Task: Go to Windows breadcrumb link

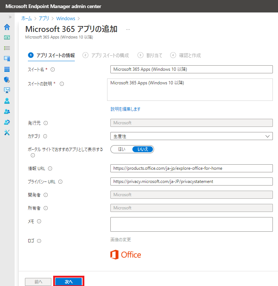Action: pyautogui.click(x=66, y=18)
